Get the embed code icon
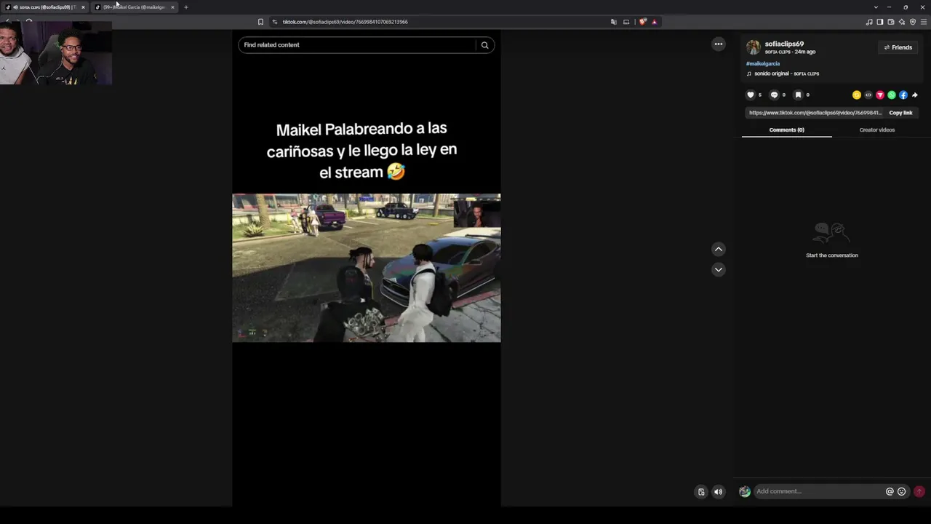 [868, 95]
